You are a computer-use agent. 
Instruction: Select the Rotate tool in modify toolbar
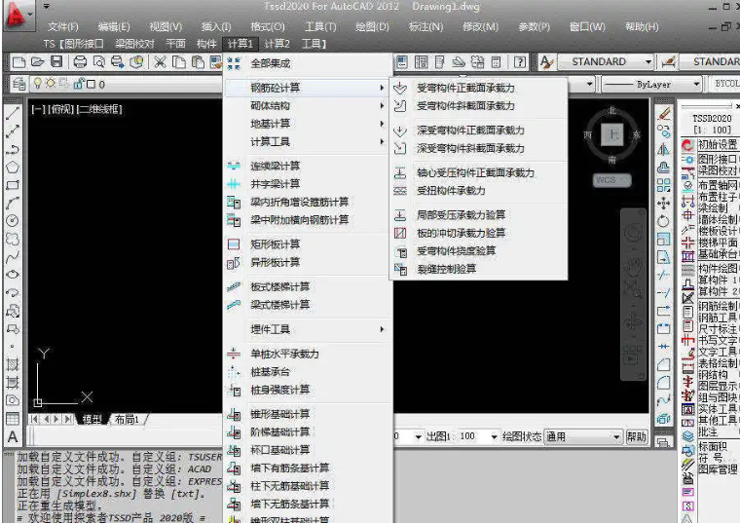[x=663, y=221]
